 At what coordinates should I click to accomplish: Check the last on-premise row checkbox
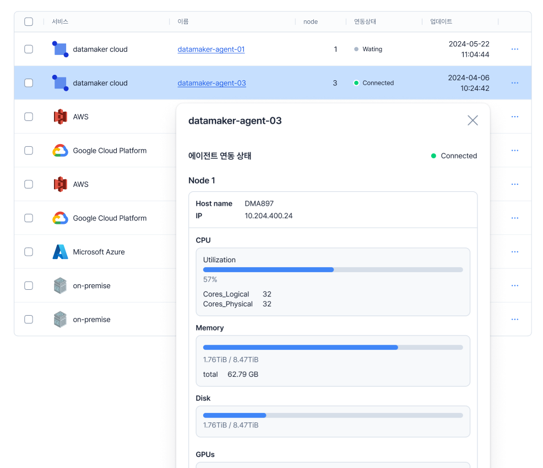(29, 320)
